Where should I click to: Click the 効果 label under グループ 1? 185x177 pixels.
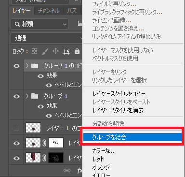tap(52, 106)
